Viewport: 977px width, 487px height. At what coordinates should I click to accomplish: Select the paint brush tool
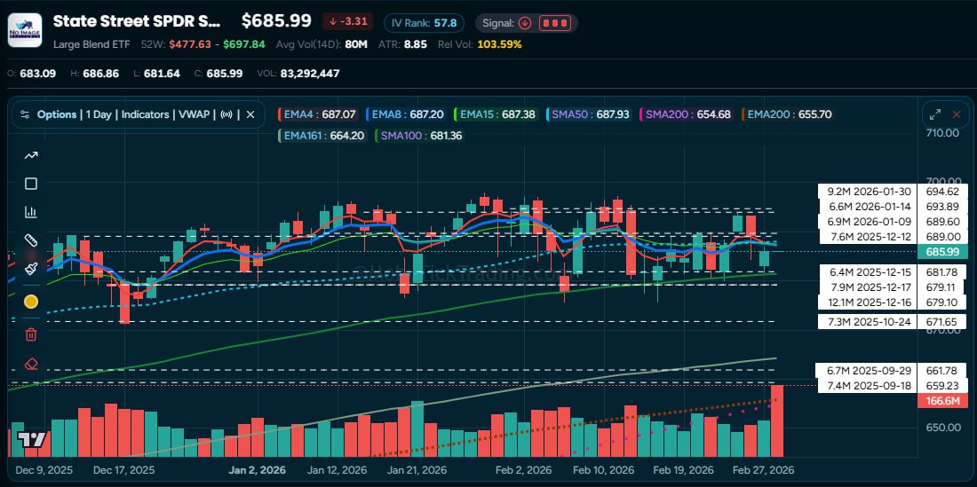pyautogui.click(x=30, y=269)
